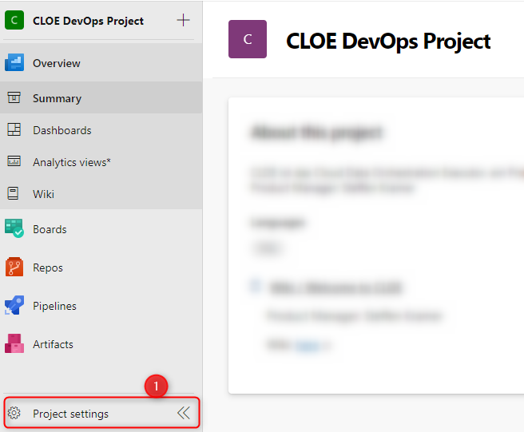Open the Boards hub icon
This screenshot has width=524, height=432.
(x=14, y=229)
